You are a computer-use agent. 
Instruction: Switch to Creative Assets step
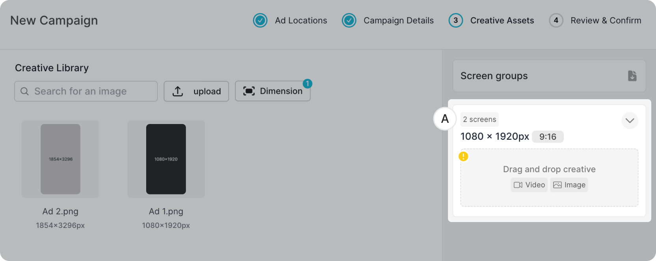point(502,20)
